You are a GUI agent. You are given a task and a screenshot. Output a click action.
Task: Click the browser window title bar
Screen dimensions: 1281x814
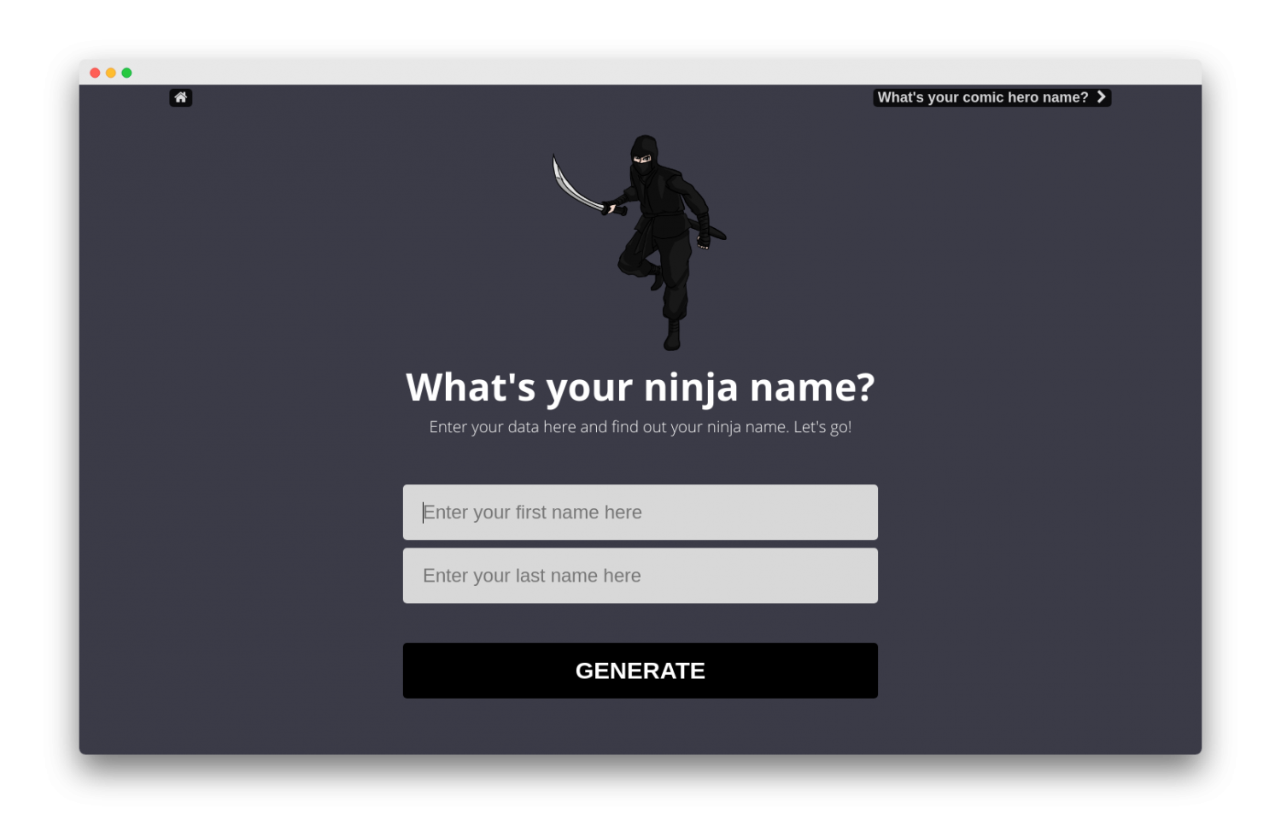pyautogui.click(x=598, y=73)
